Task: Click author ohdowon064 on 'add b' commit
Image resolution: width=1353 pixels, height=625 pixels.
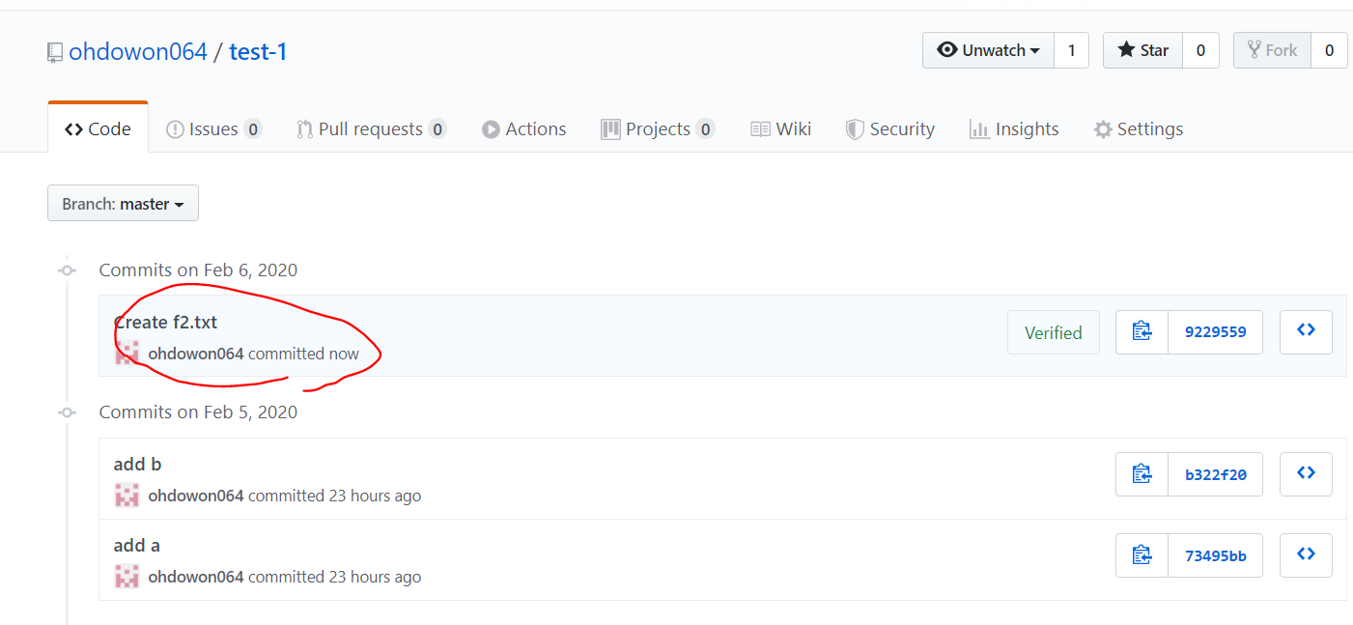Action: click(x=196, y=496)
